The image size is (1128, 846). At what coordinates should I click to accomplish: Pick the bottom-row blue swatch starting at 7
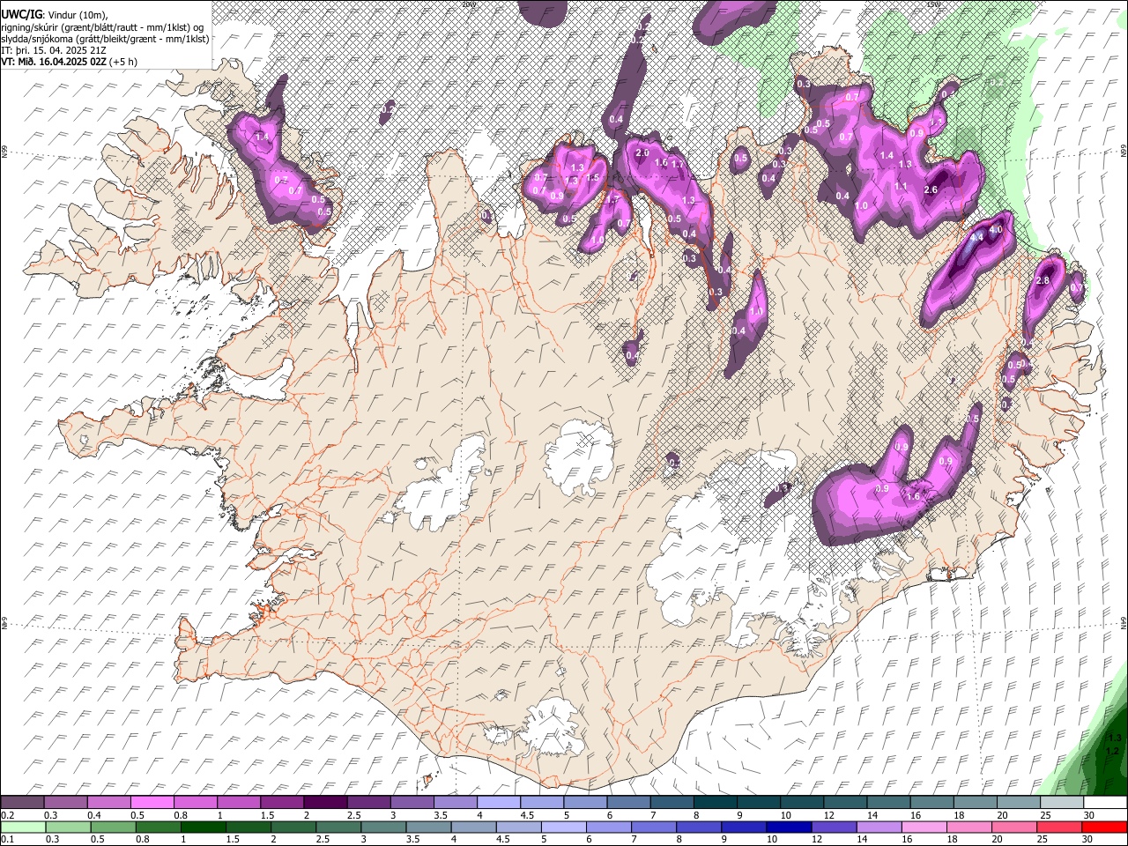(x=653, y=827)
